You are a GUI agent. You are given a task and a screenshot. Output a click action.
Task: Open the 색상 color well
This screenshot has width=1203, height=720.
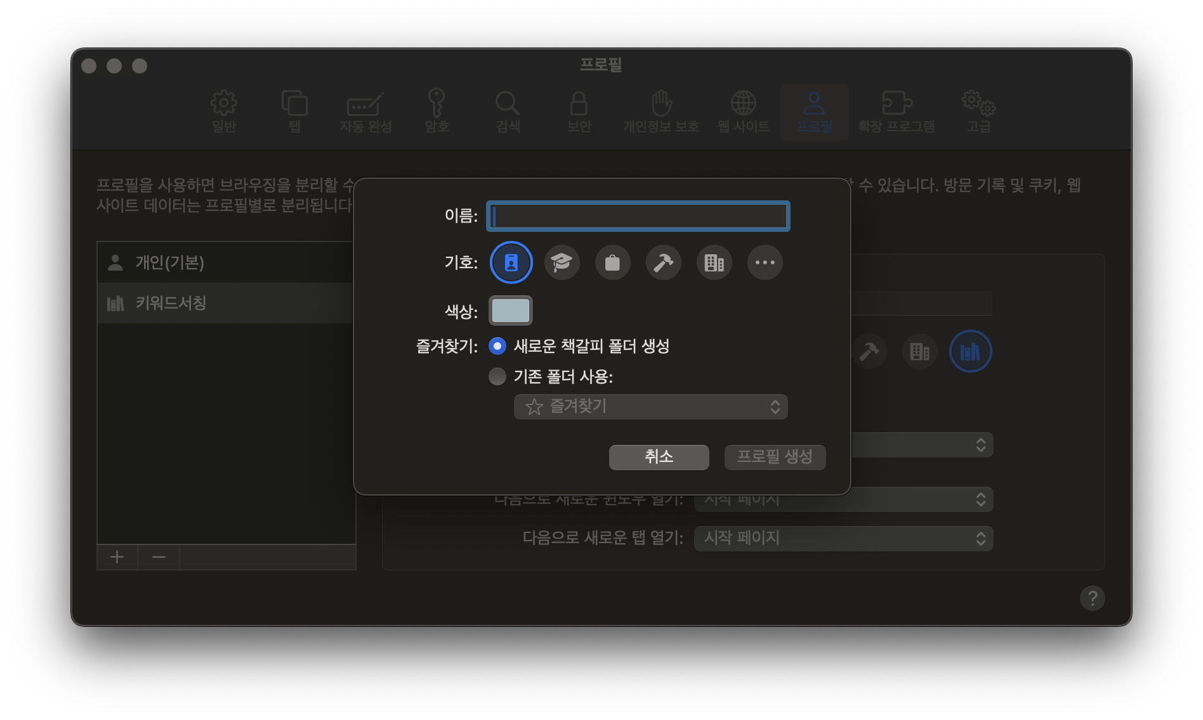511,311
